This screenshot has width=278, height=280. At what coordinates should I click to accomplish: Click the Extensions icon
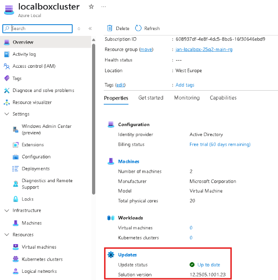pyautogui.click(x=16, y=144)
